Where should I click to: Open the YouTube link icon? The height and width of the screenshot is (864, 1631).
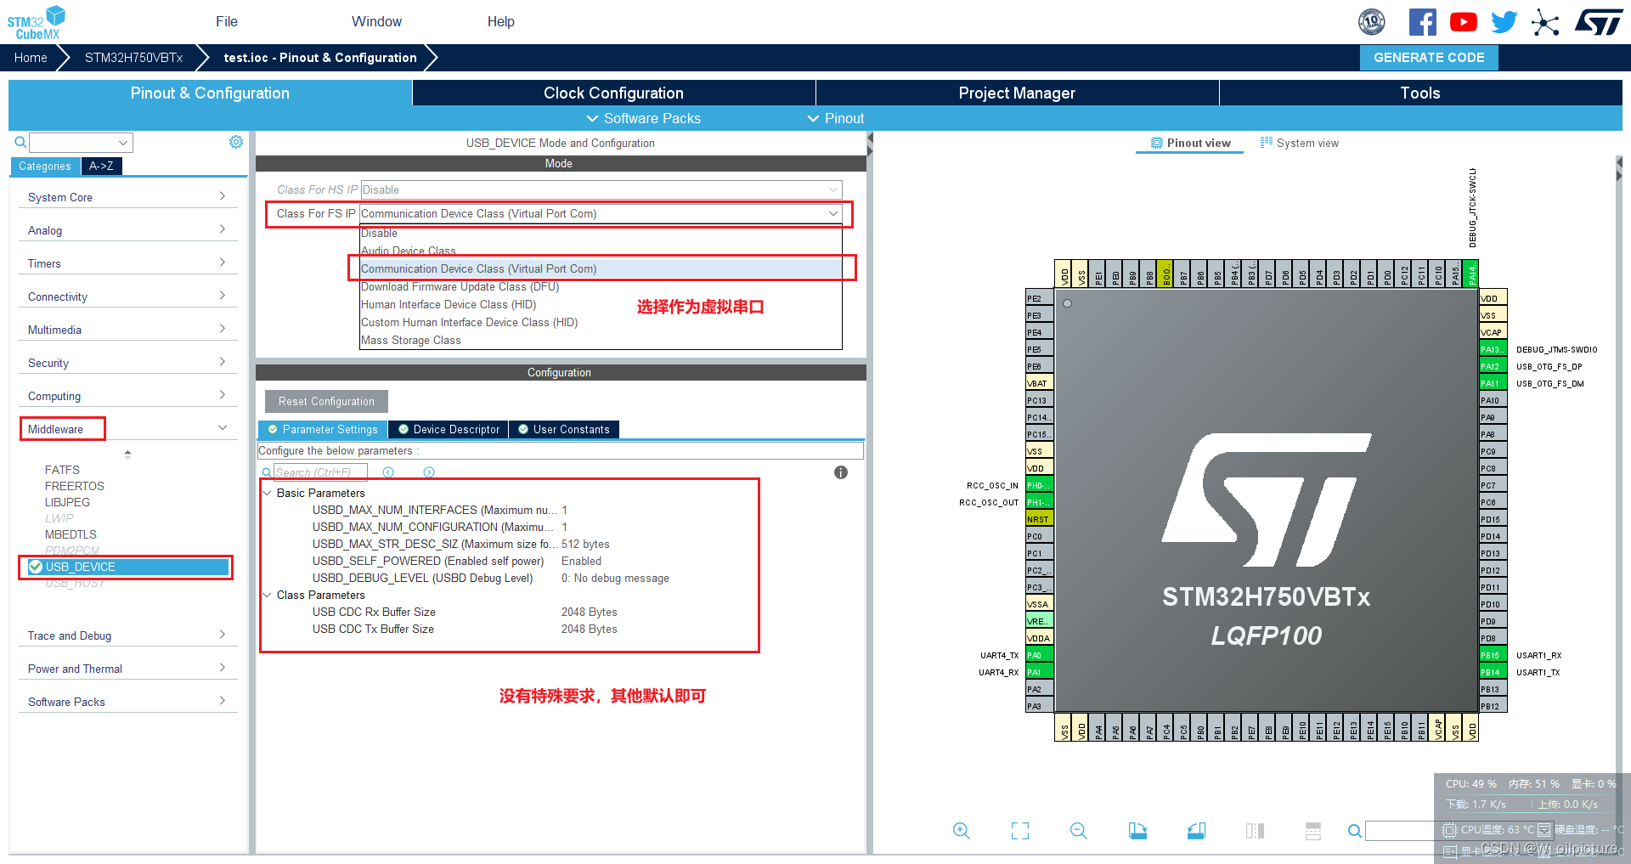point(1463,22)
